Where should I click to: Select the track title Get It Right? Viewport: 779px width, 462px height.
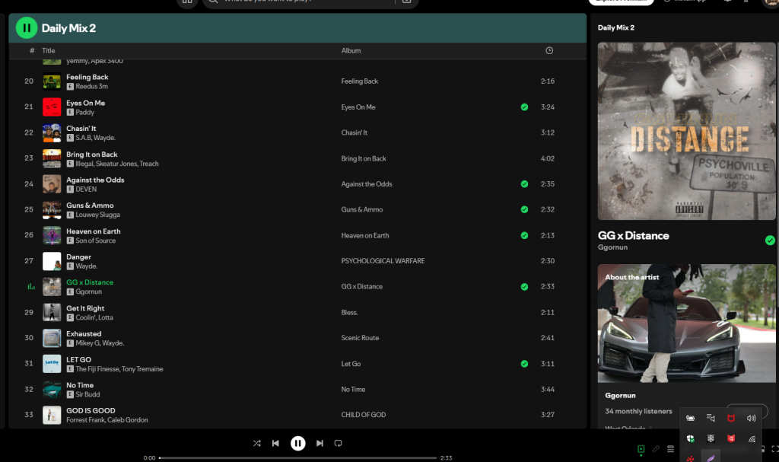coord(85,307)
